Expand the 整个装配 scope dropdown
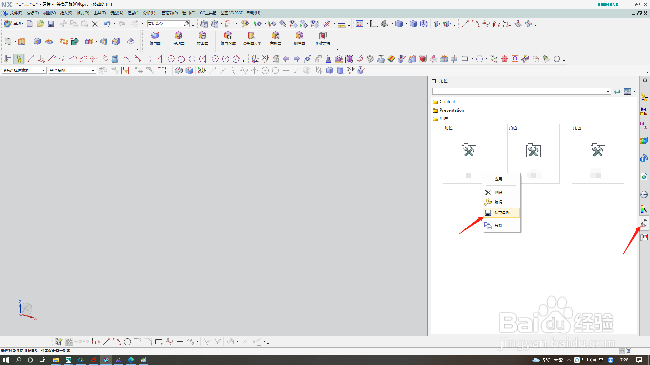The width and height of the screenshot is (650, 365). [x=72, y=70]
